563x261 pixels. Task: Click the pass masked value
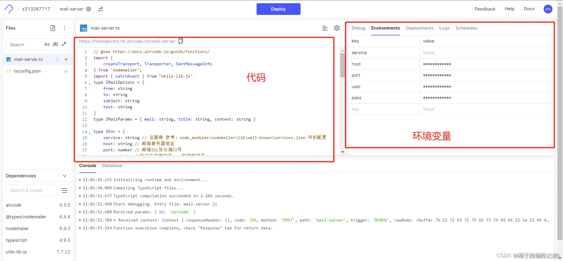pos(437,98)
